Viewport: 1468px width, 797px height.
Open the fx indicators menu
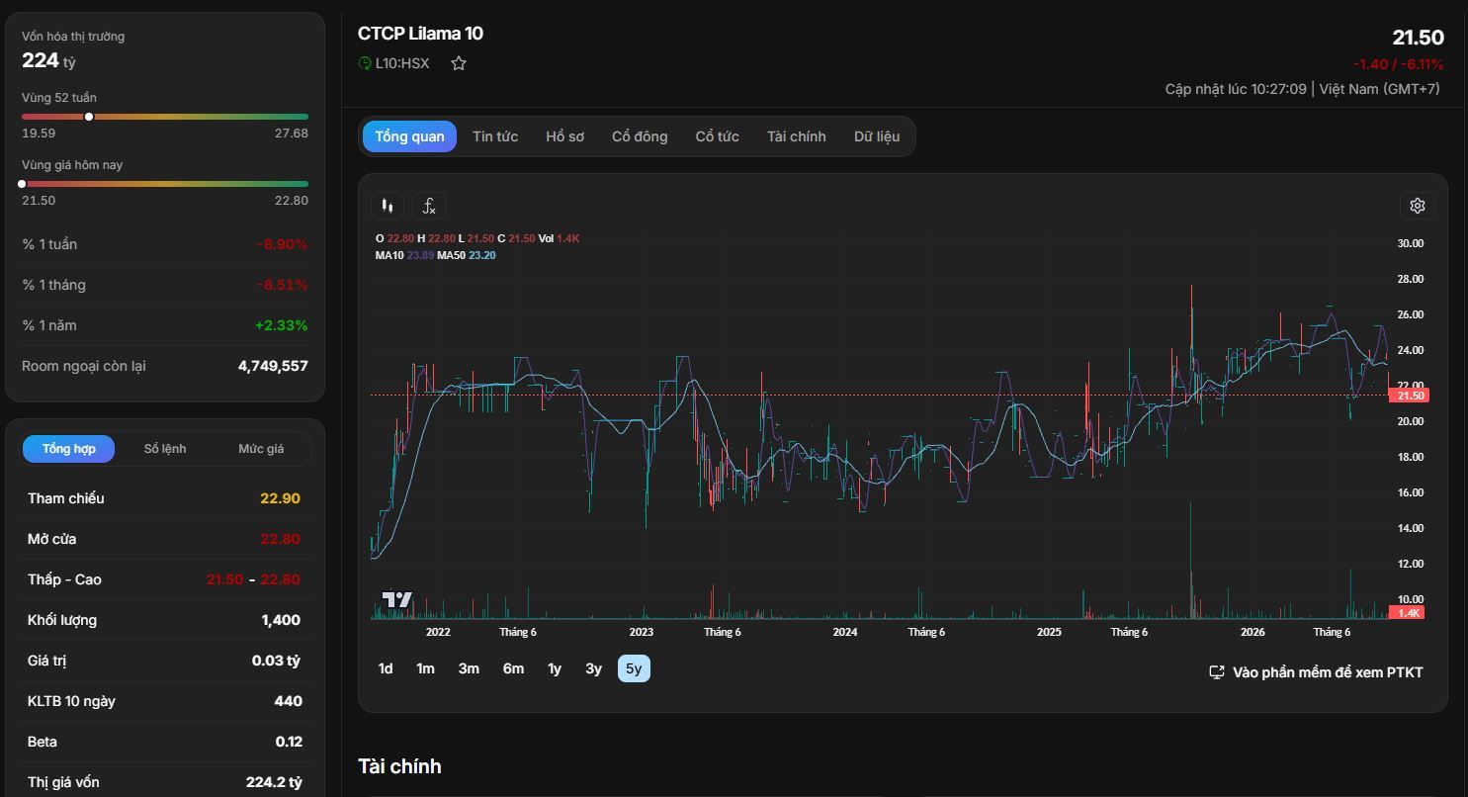[429, 206]
